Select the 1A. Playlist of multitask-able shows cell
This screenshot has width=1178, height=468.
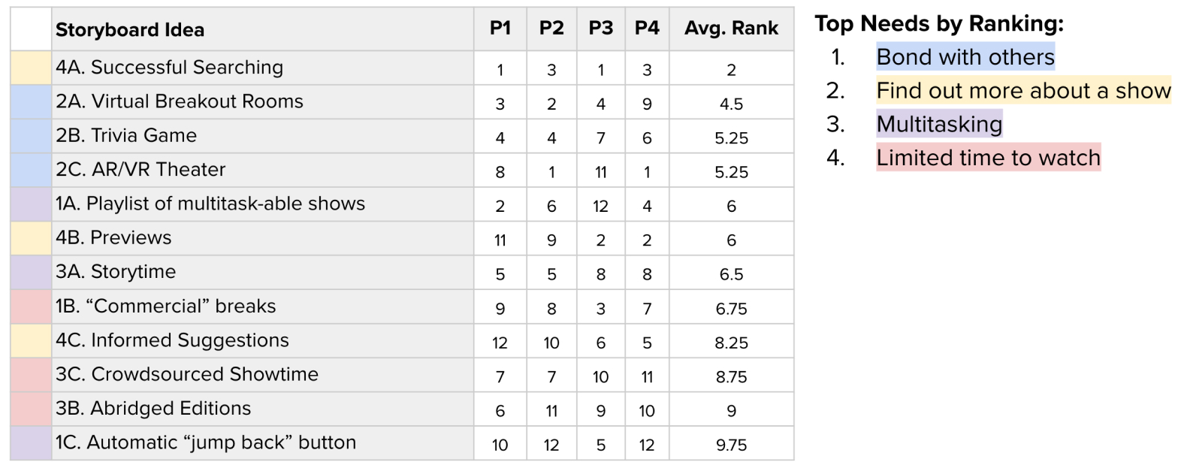263,204
